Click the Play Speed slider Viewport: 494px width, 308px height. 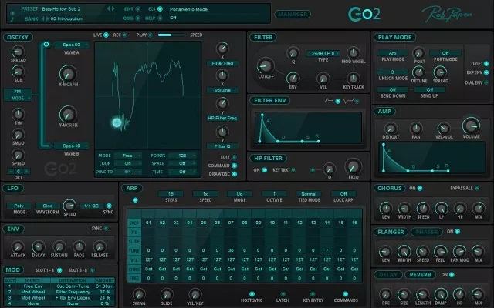174,35
